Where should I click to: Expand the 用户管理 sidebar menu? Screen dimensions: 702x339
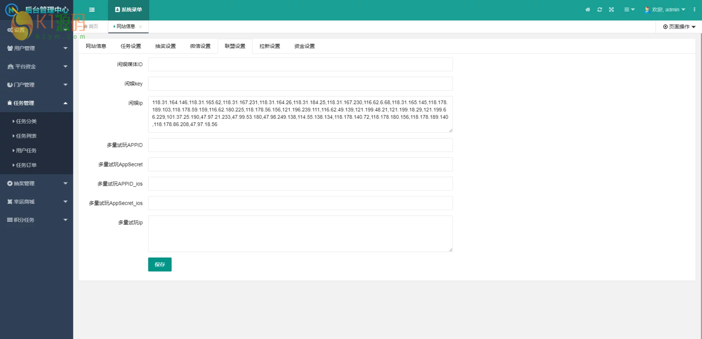click(37, 48)
